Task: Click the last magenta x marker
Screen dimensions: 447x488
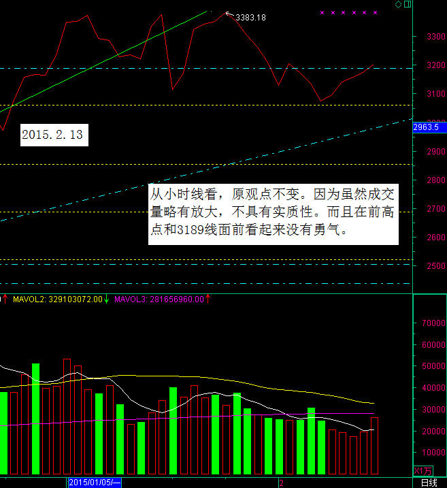Action: 374,13
